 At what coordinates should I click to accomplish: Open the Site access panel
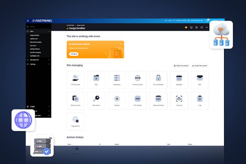coord(96,100)
